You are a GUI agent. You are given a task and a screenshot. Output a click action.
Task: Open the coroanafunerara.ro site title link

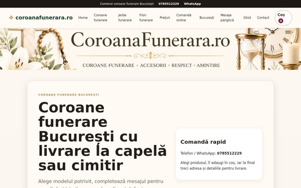[44, 18]
